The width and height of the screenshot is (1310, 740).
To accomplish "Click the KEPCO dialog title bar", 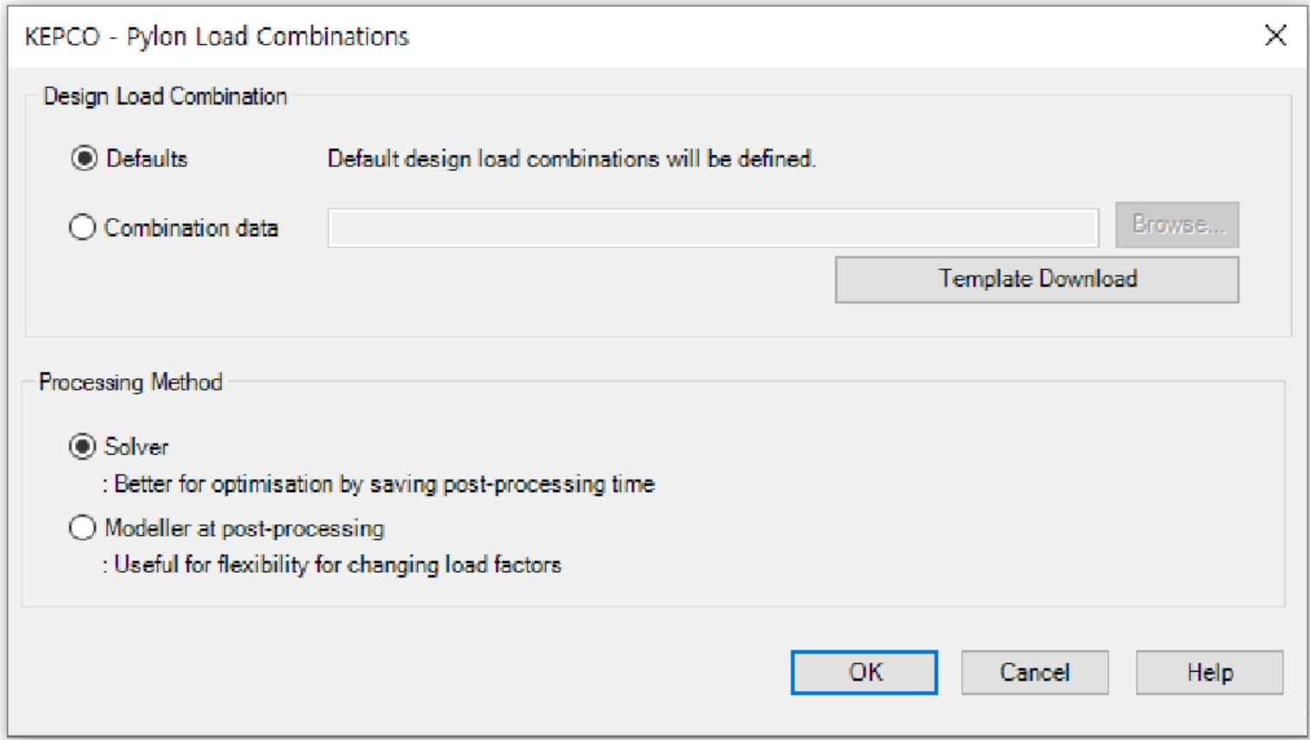I will [x=604, y=36].
